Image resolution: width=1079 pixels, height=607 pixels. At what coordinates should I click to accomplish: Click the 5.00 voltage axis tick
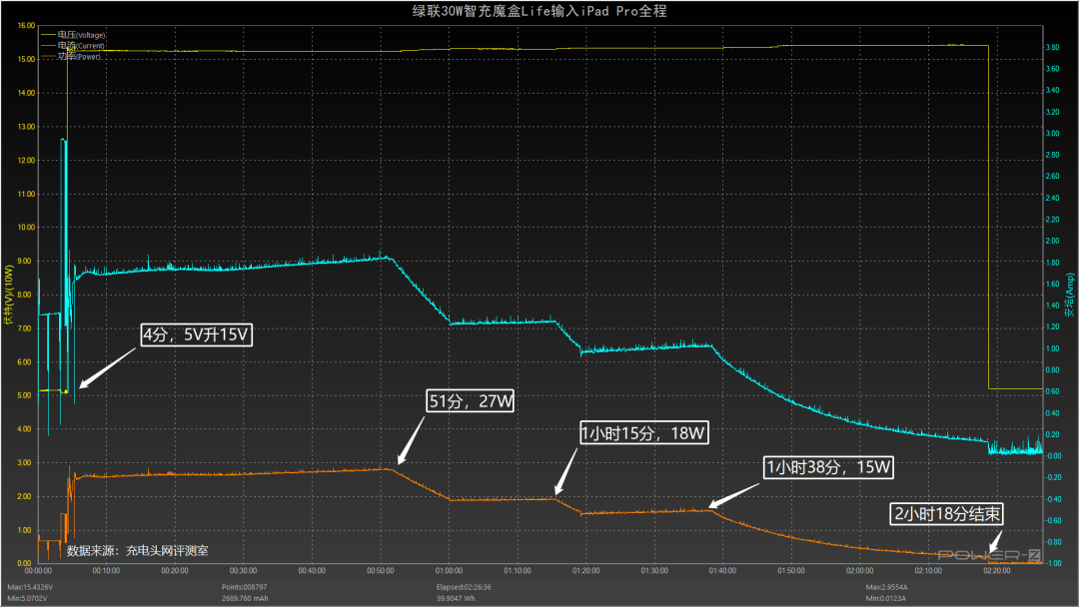(x=24, y=396)
